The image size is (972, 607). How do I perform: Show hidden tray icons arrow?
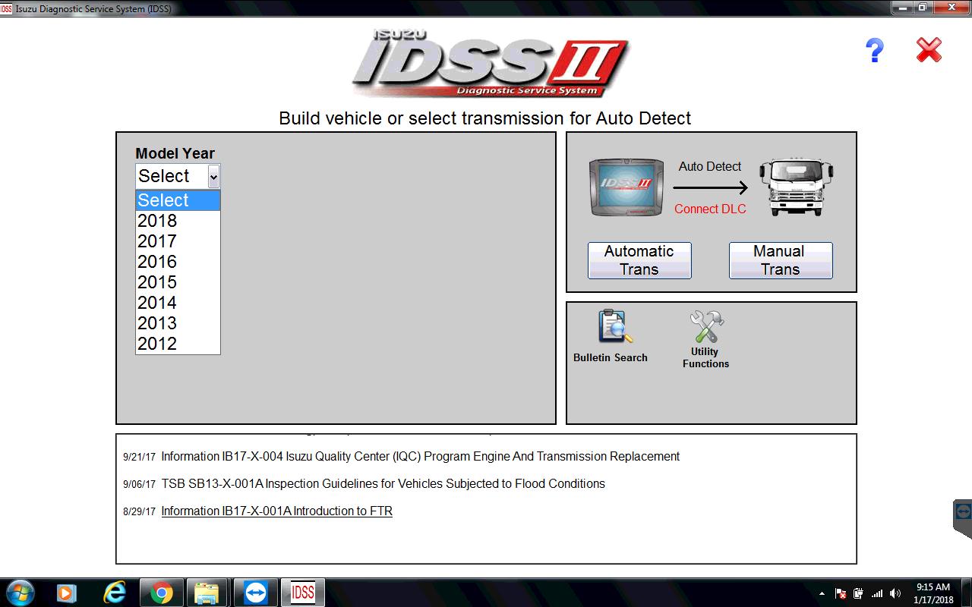[822, 593]
